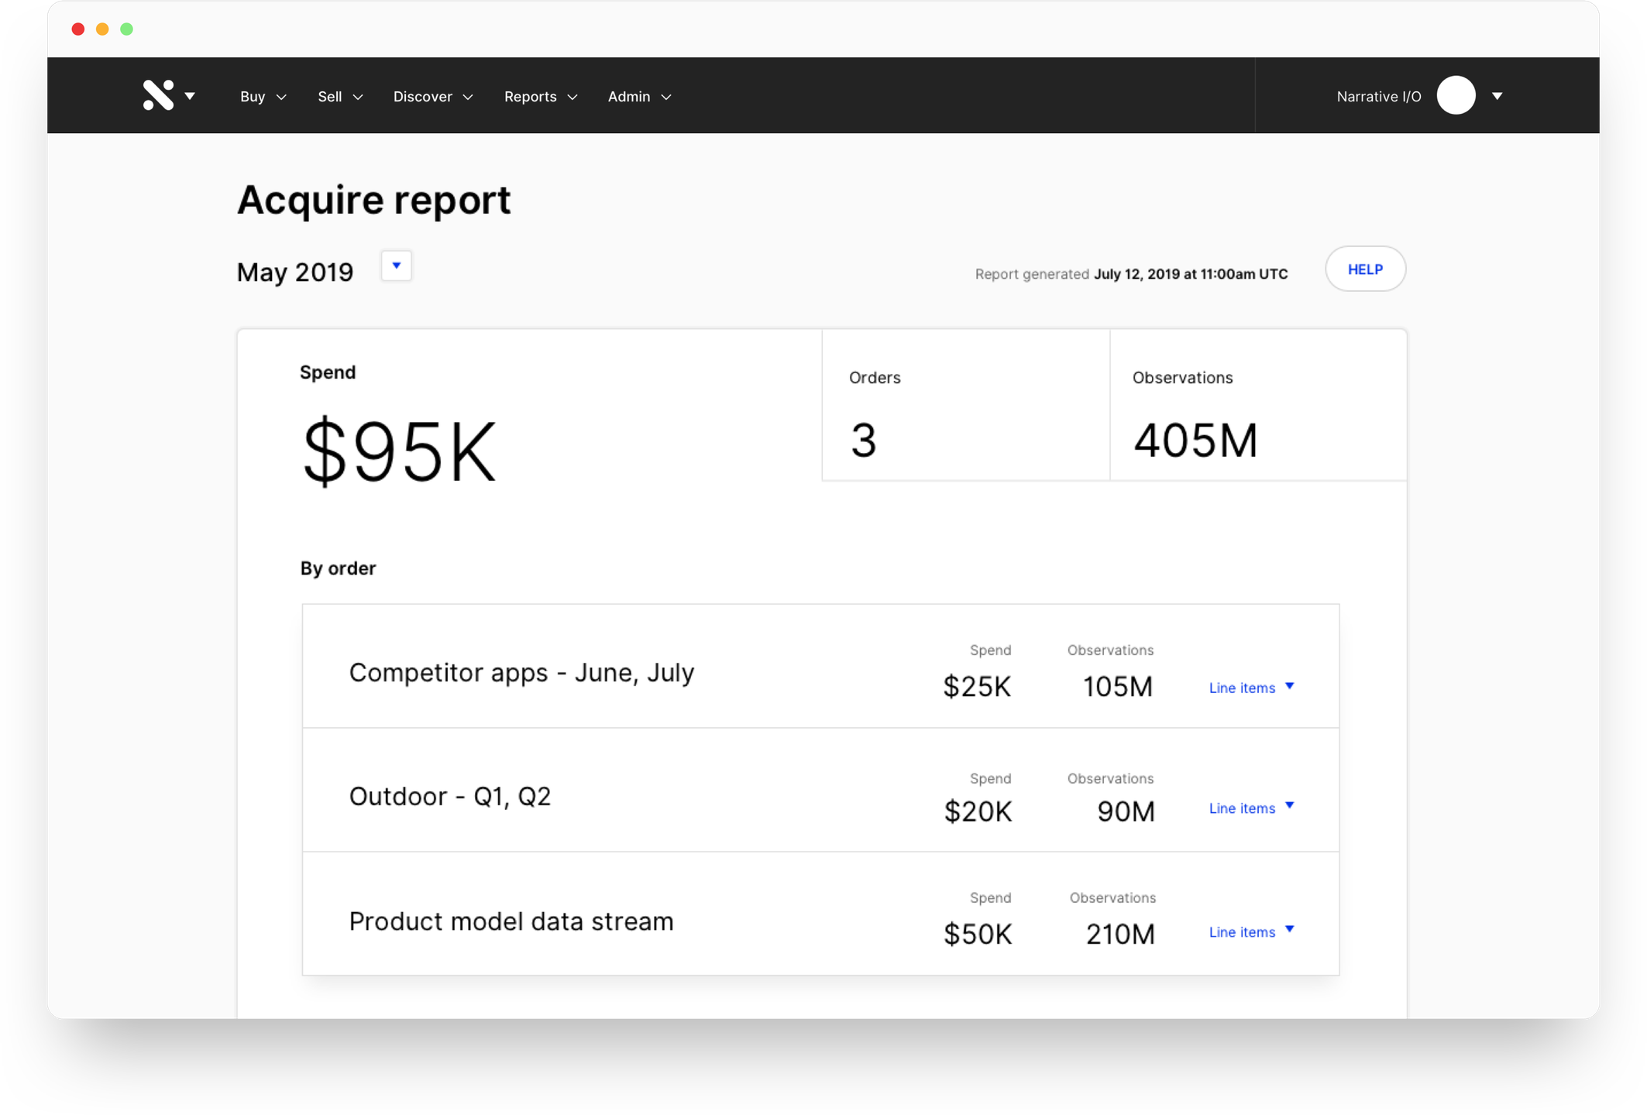Open the account menu caret

tap(1497, 96)
